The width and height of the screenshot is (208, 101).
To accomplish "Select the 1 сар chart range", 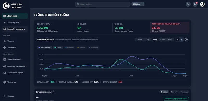I will pyautogui.click(x=147, y=40).
